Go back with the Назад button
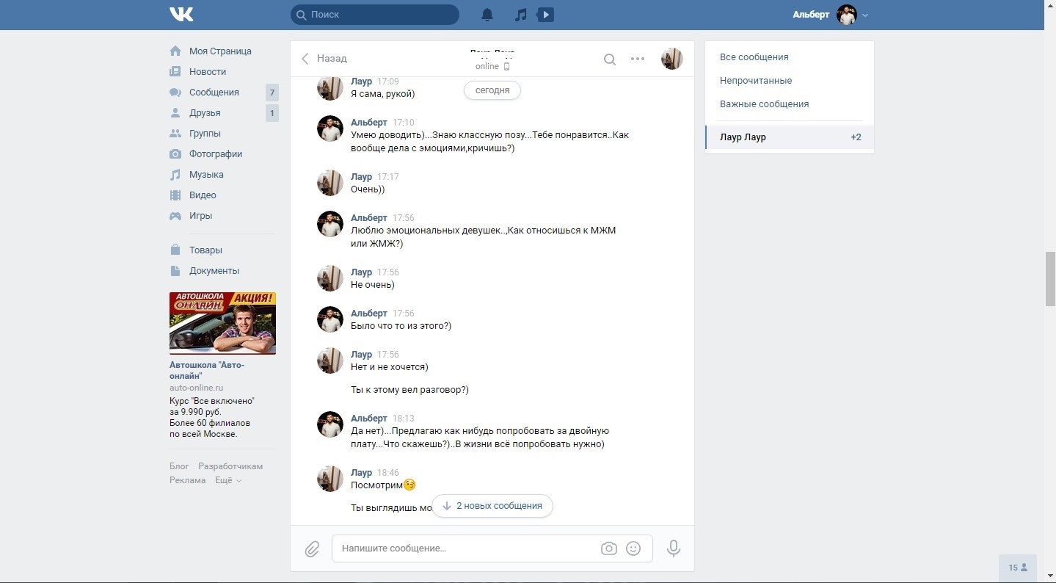Viewport: 1056px width, 583px height. tap(324, 59)
